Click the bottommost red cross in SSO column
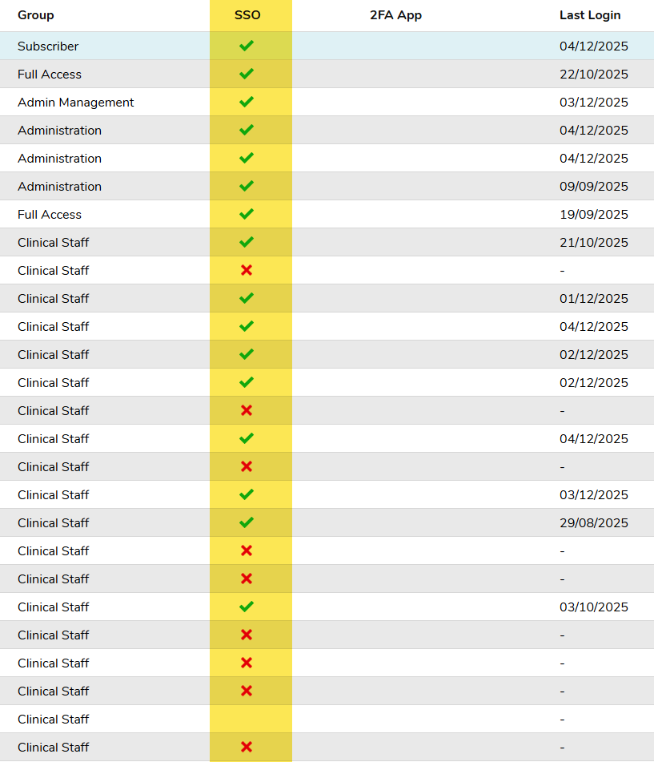This screenshot has width=654, height=762. click(x=247, y=747)
